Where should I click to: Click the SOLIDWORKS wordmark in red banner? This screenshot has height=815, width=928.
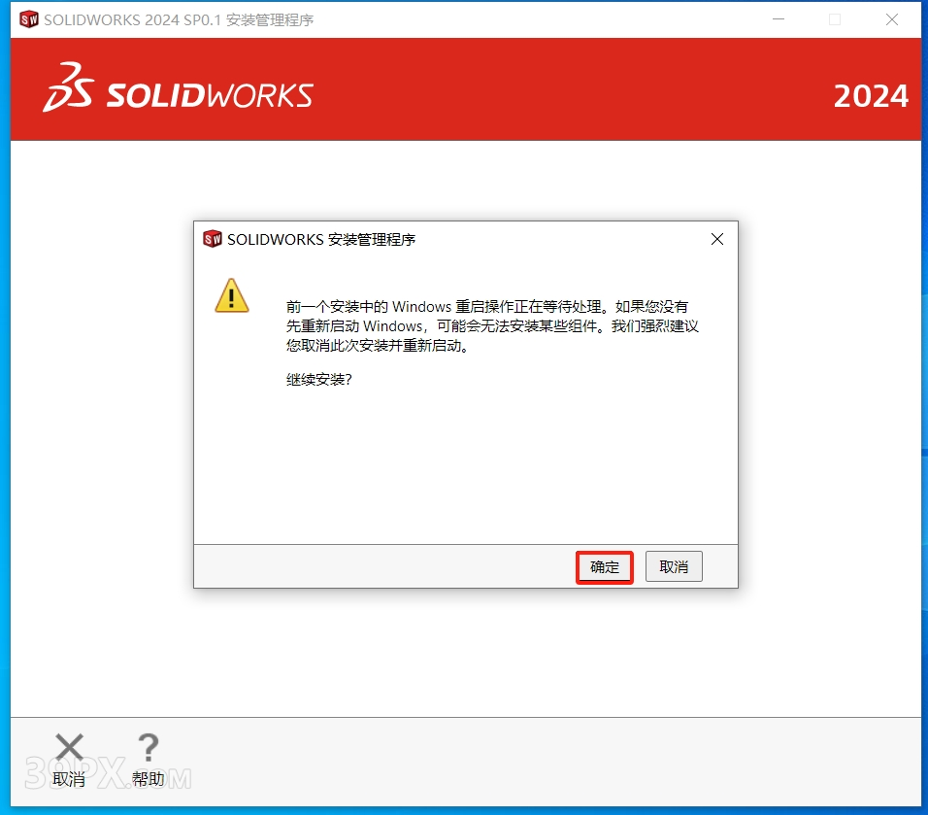coord(210,95)
